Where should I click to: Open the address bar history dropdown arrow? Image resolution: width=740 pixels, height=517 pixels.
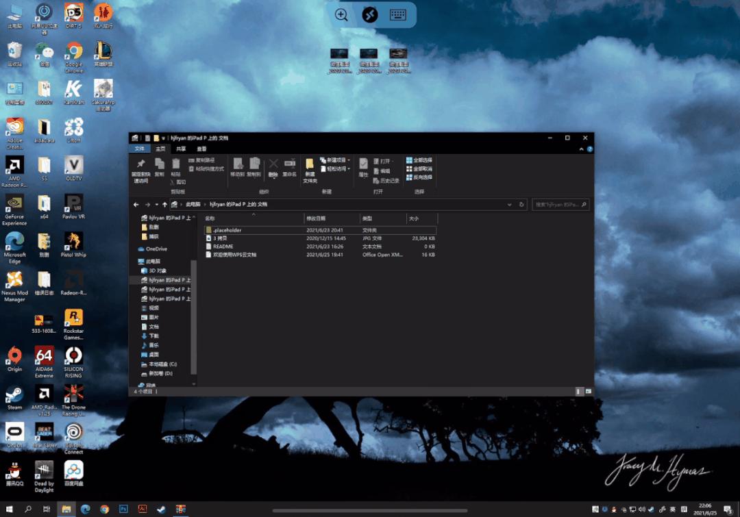click(509, 205)
